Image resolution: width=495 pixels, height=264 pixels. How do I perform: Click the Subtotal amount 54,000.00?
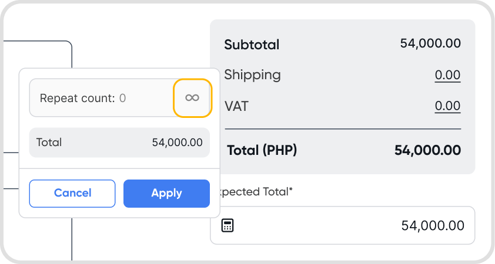tap(430, 43)
